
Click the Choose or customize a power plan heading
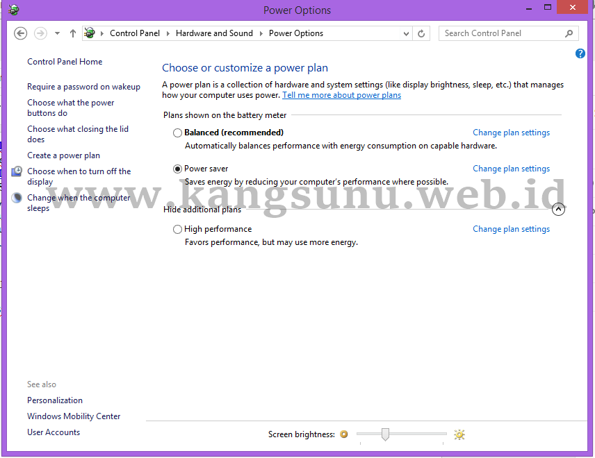pos(245,68)
